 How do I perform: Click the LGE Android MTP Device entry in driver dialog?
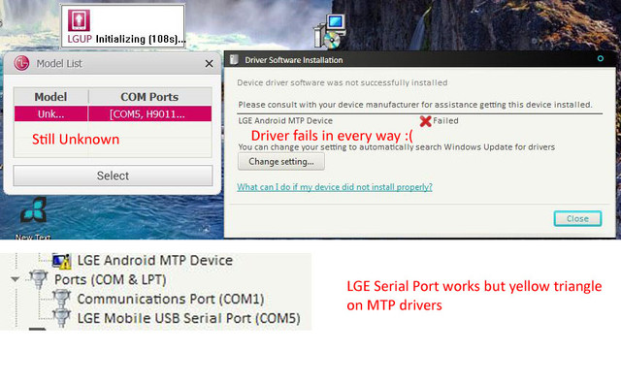pyautogui.click(x=285, y=120)
